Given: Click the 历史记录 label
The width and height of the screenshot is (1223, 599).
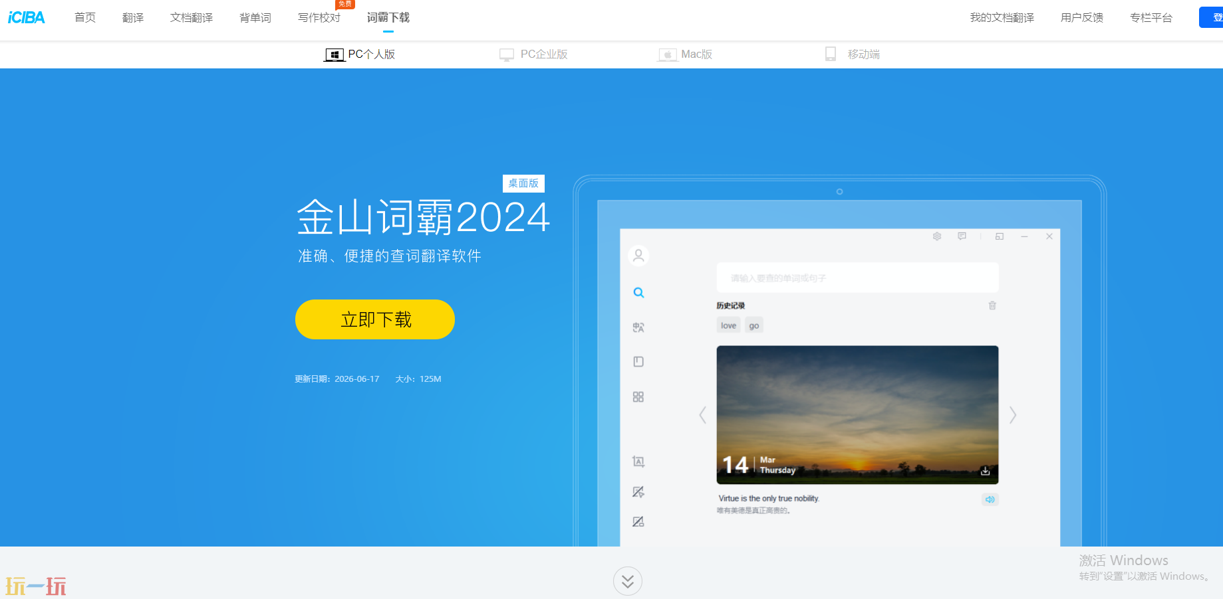Looking at the screenshot, I should pyautogui.click(x=731, y=306).
